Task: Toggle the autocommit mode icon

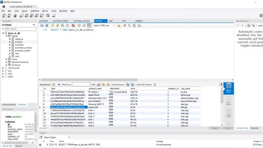Action: [89, 25]
